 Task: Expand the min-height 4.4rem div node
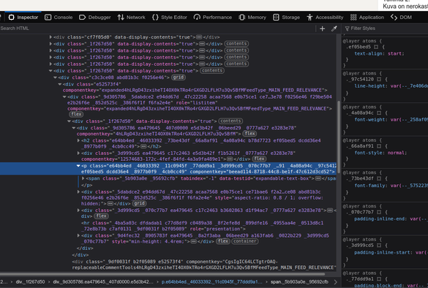pyautogui.click(x=78, y=235)
